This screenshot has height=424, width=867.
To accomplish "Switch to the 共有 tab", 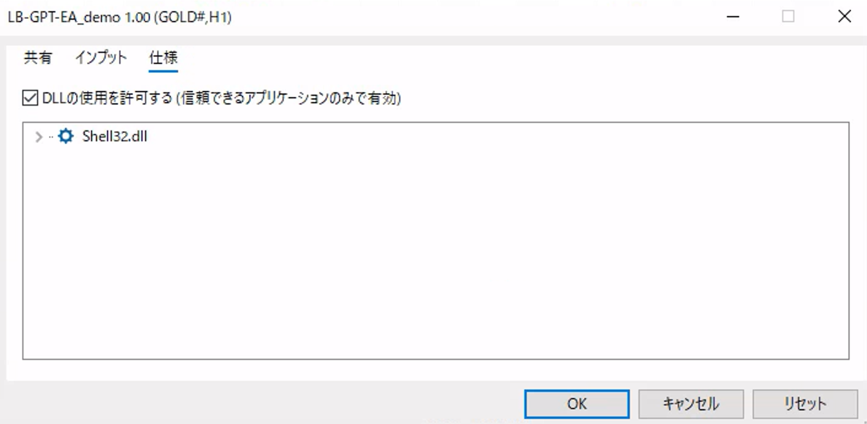I will pyautogui.click(x=38, y=58).
